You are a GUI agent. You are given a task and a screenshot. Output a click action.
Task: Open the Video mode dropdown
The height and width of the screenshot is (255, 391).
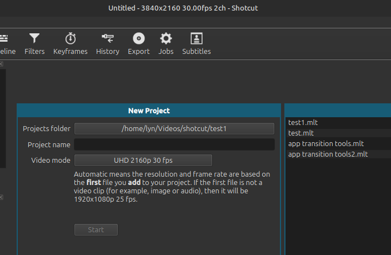pyautogui.click(x=143, y=161)
